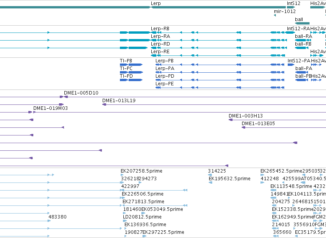Select the 314225 EST label

coord(217,171)
